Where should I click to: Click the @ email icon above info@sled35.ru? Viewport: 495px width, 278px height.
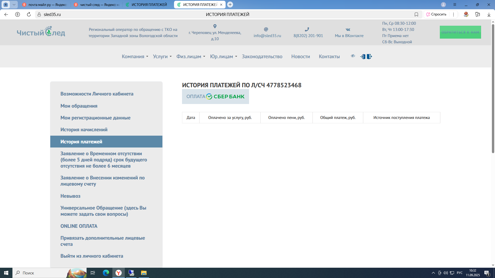266,29
